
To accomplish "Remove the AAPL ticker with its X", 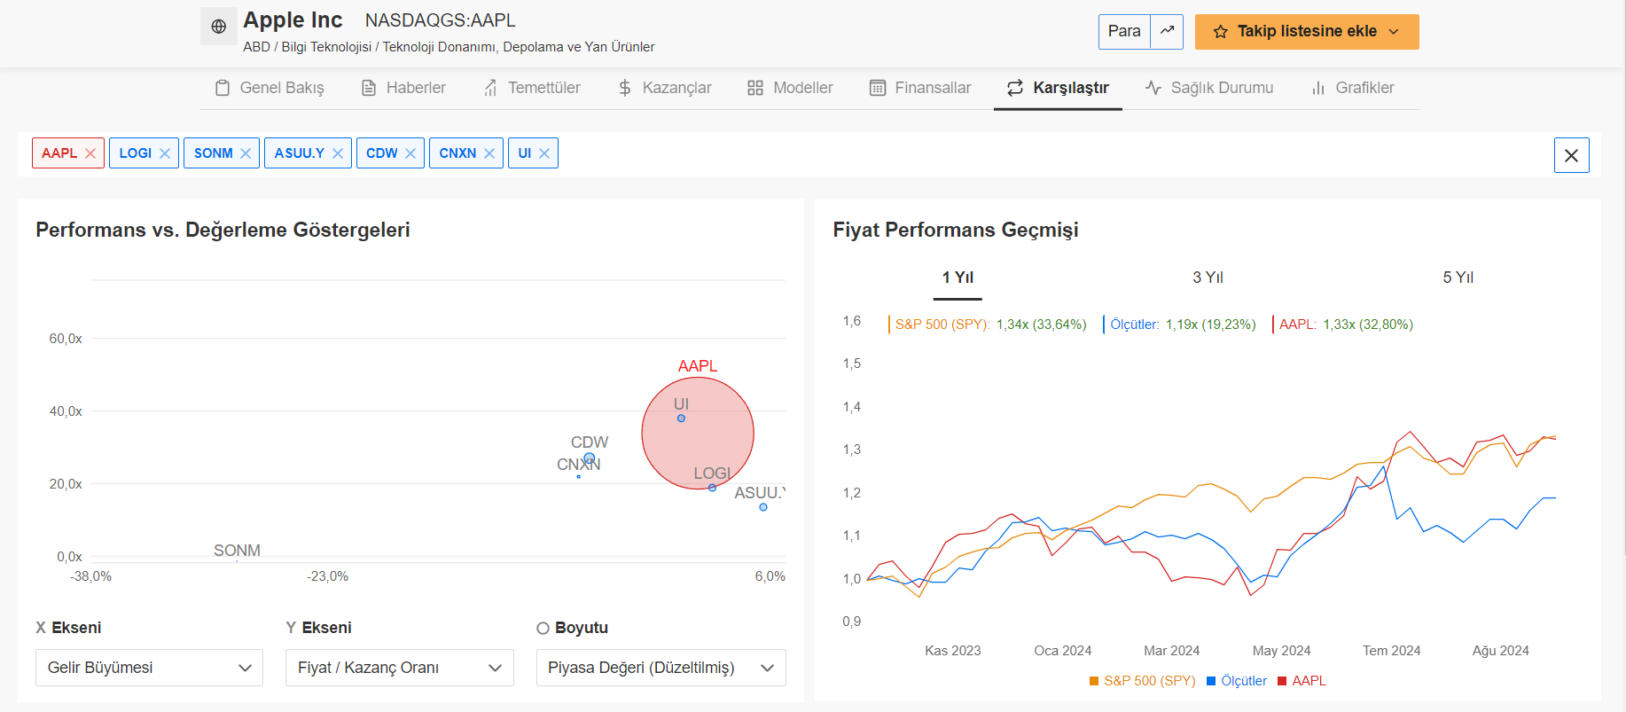I will coord(90,153).
